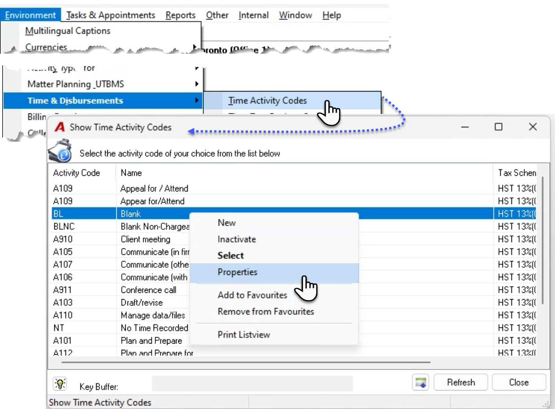Open the Reports menu

coord(181,15)
